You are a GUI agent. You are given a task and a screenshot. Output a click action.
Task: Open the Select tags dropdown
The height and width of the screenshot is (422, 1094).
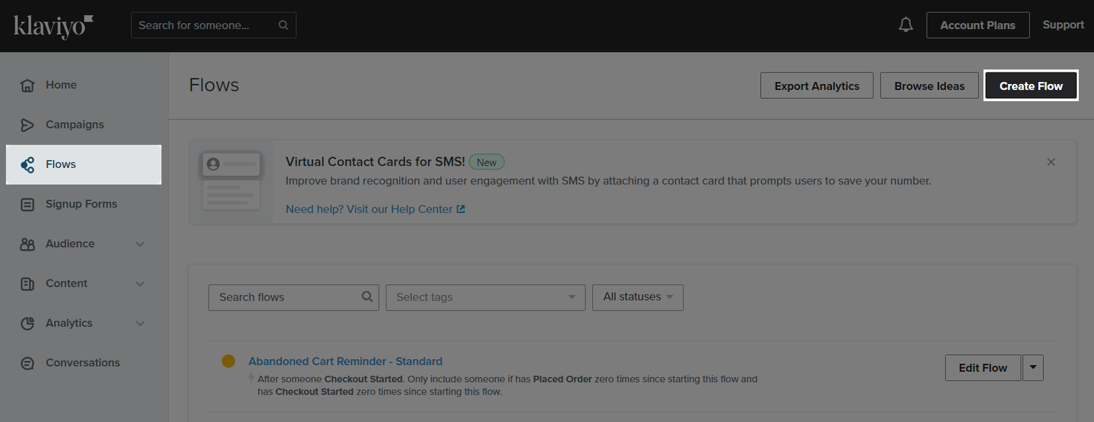click(485, 298)
